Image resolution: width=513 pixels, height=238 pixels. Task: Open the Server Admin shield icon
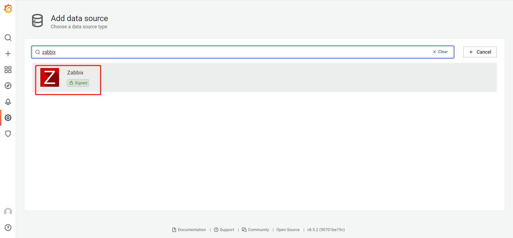8,134
